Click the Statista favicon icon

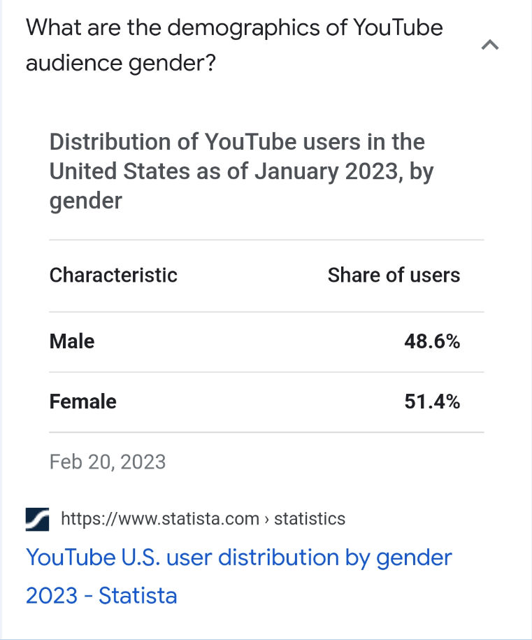pos(37,519)
